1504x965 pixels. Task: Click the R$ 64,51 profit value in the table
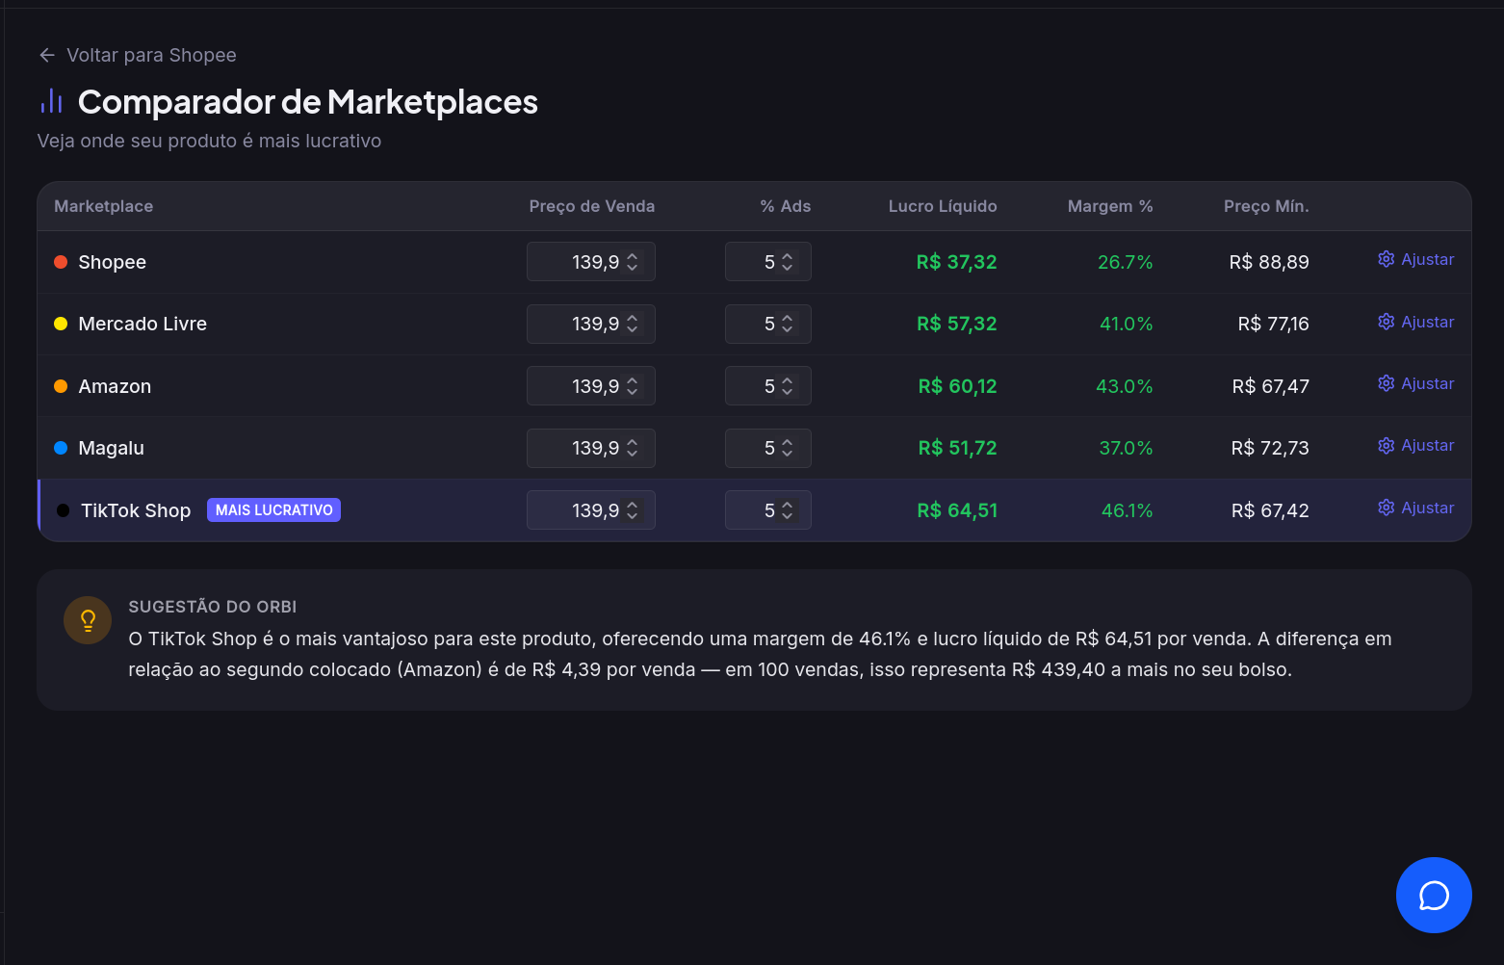957,510
